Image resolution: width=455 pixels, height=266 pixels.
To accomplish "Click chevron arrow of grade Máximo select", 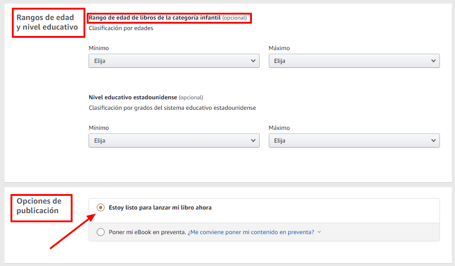I will pyautogui.click(x=433, y=141).
